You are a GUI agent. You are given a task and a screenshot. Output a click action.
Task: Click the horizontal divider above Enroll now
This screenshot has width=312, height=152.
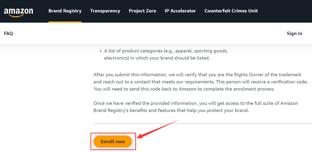(203, 123)
